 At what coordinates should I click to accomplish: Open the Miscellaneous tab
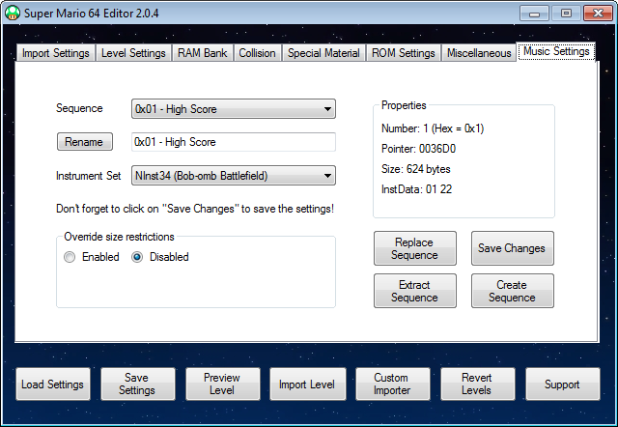[479, 53]
